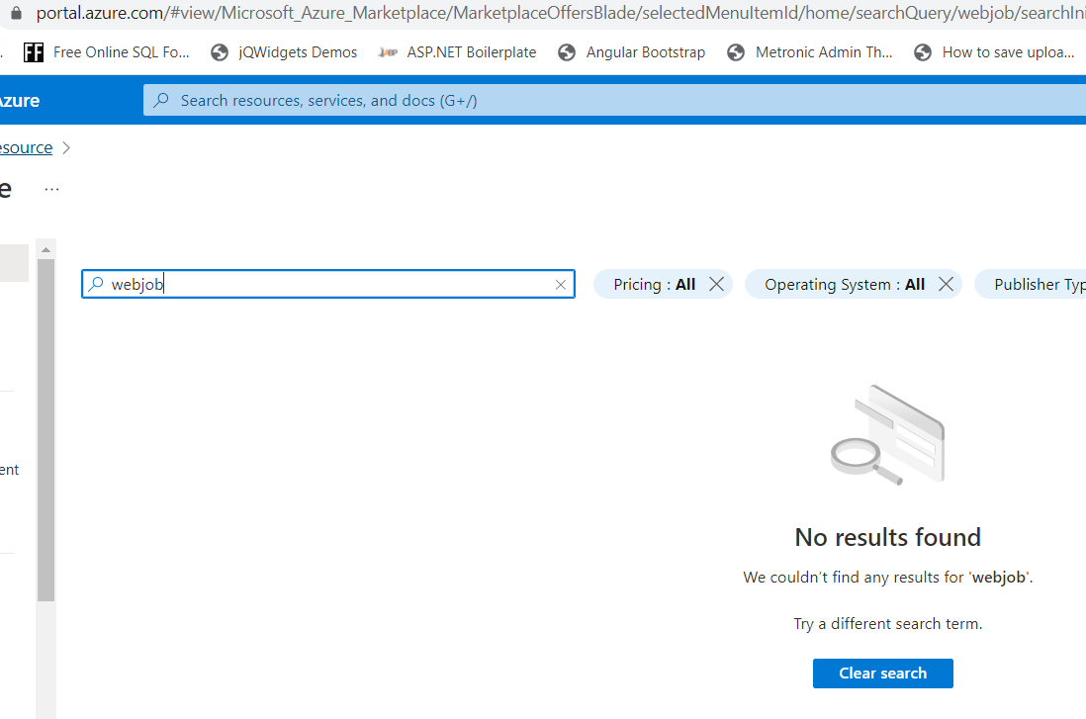Open How to save upload bookmark
The width and height of the screenshot is (1086, 719).
(x=994, y=52)
